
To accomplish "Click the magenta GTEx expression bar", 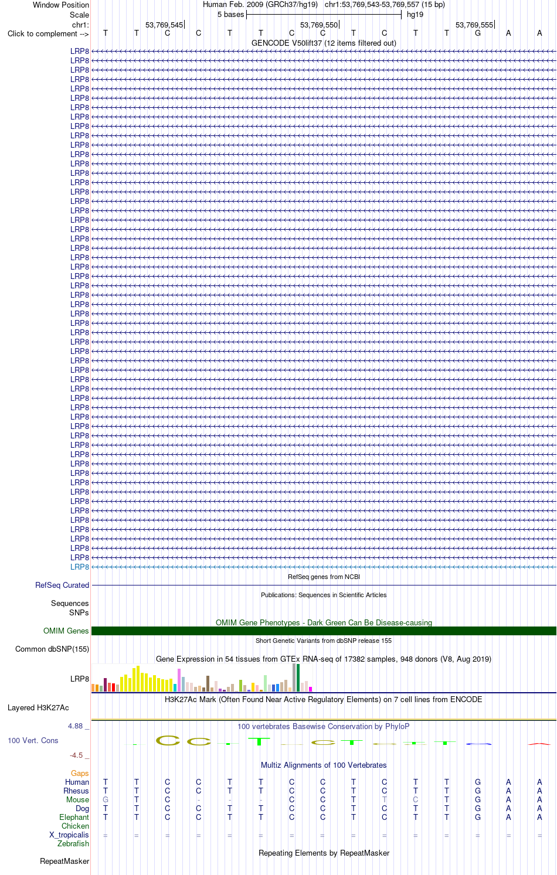I will (311, 689).
